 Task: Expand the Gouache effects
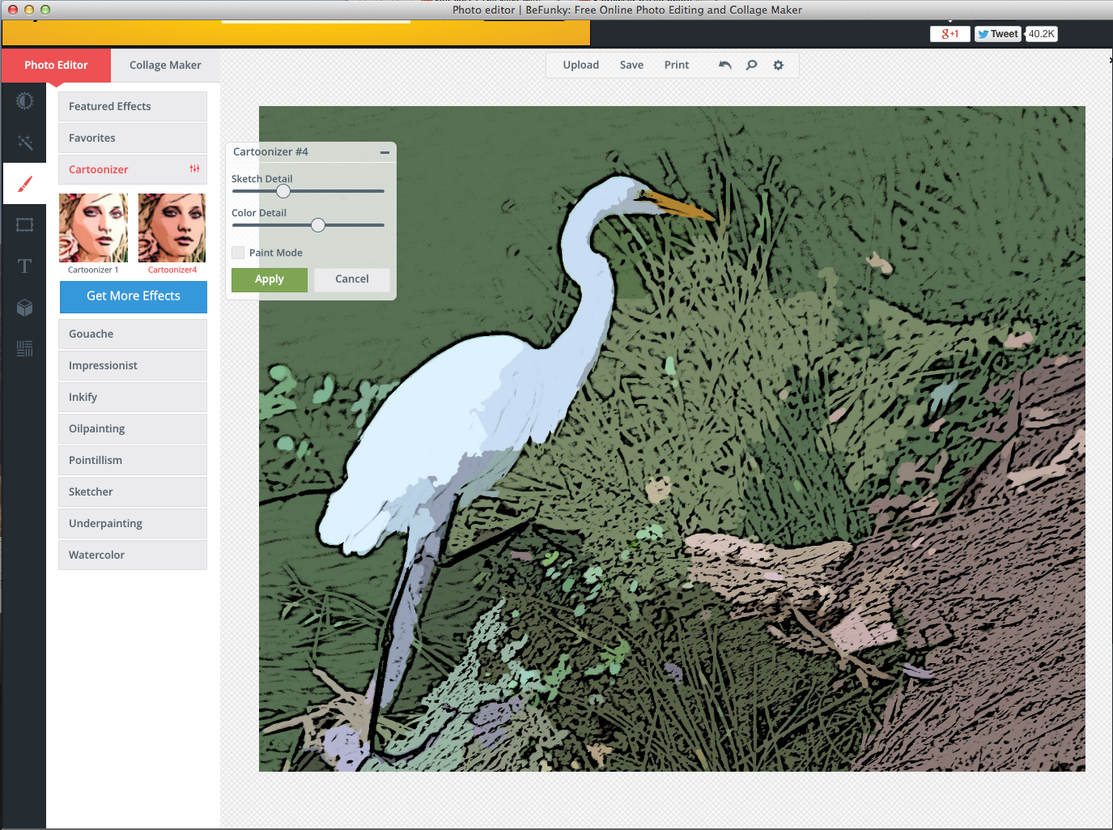point(133,334)
